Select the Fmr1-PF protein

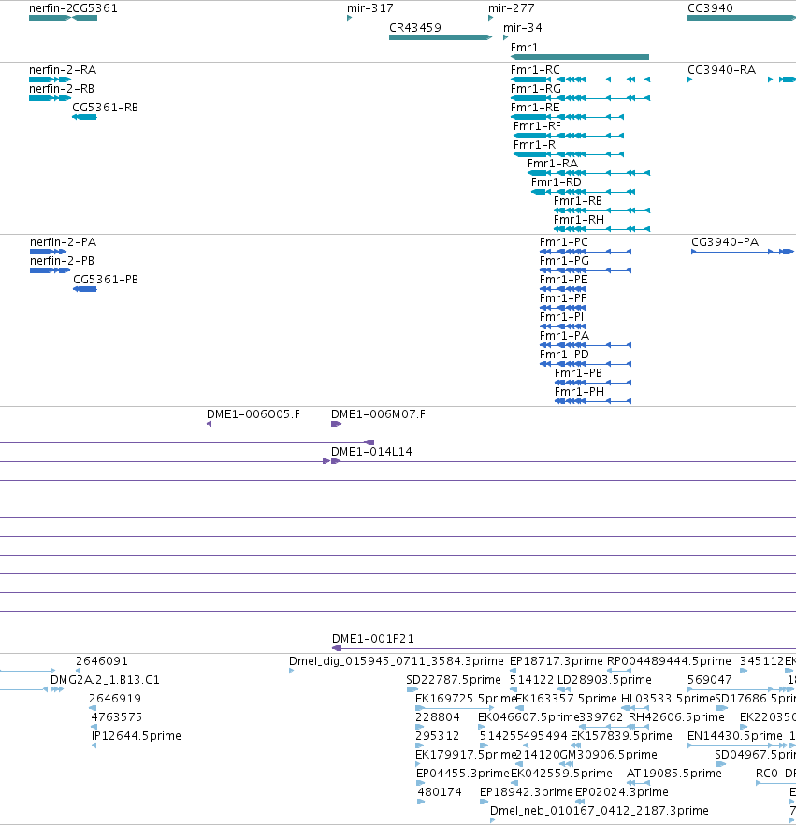click(x=562, y=308)
